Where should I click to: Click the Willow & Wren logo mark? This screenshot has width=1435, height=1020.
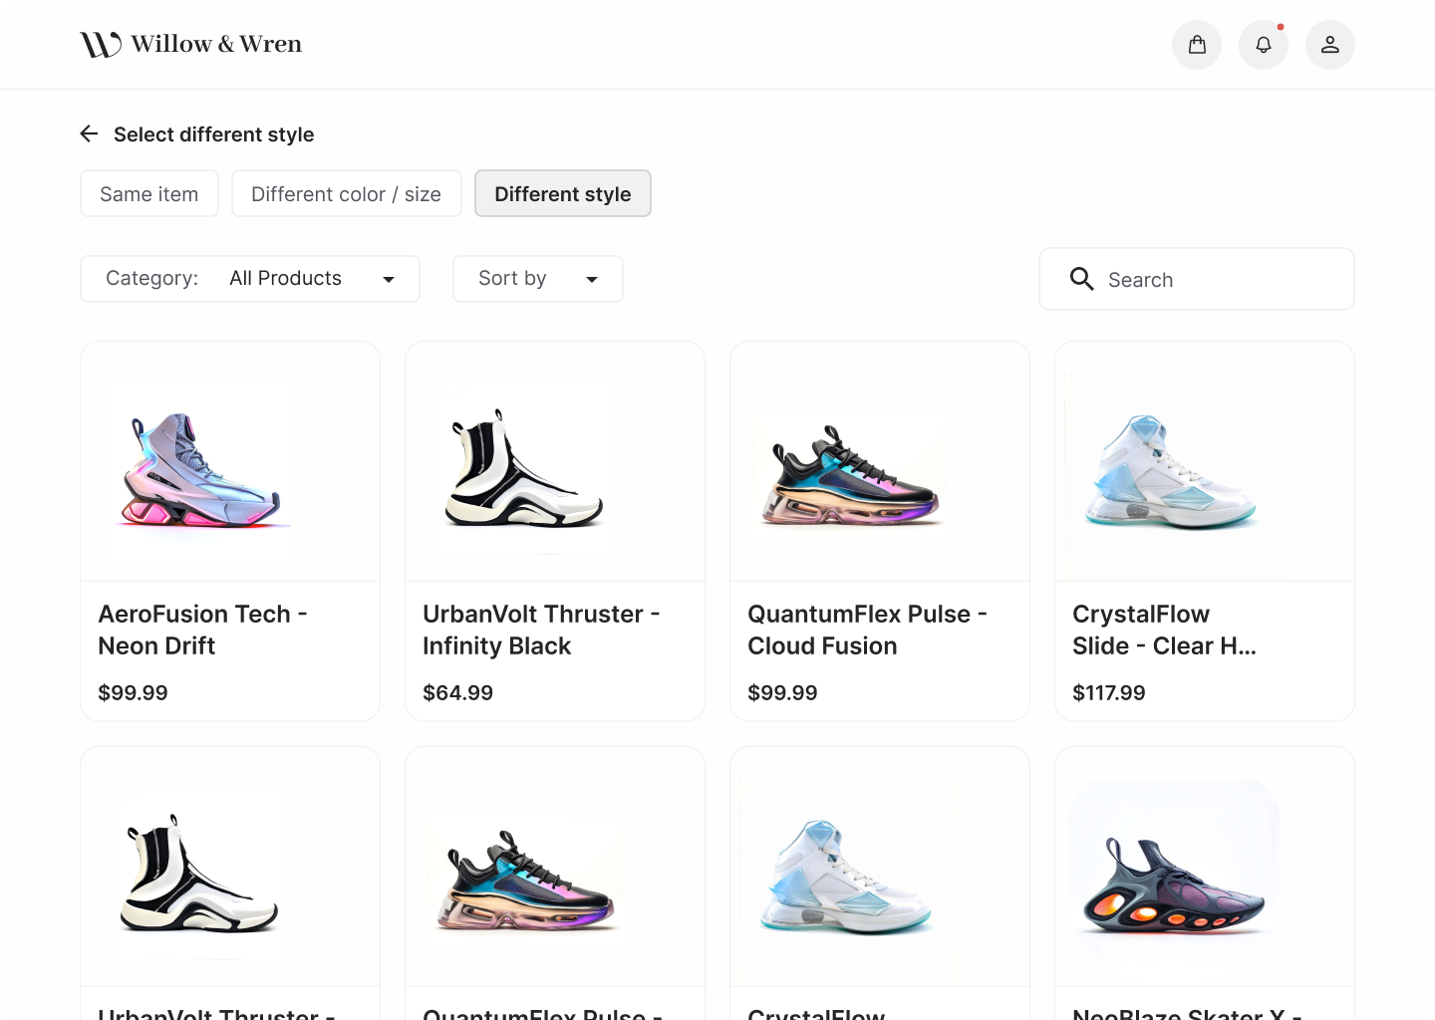(99, 43)
